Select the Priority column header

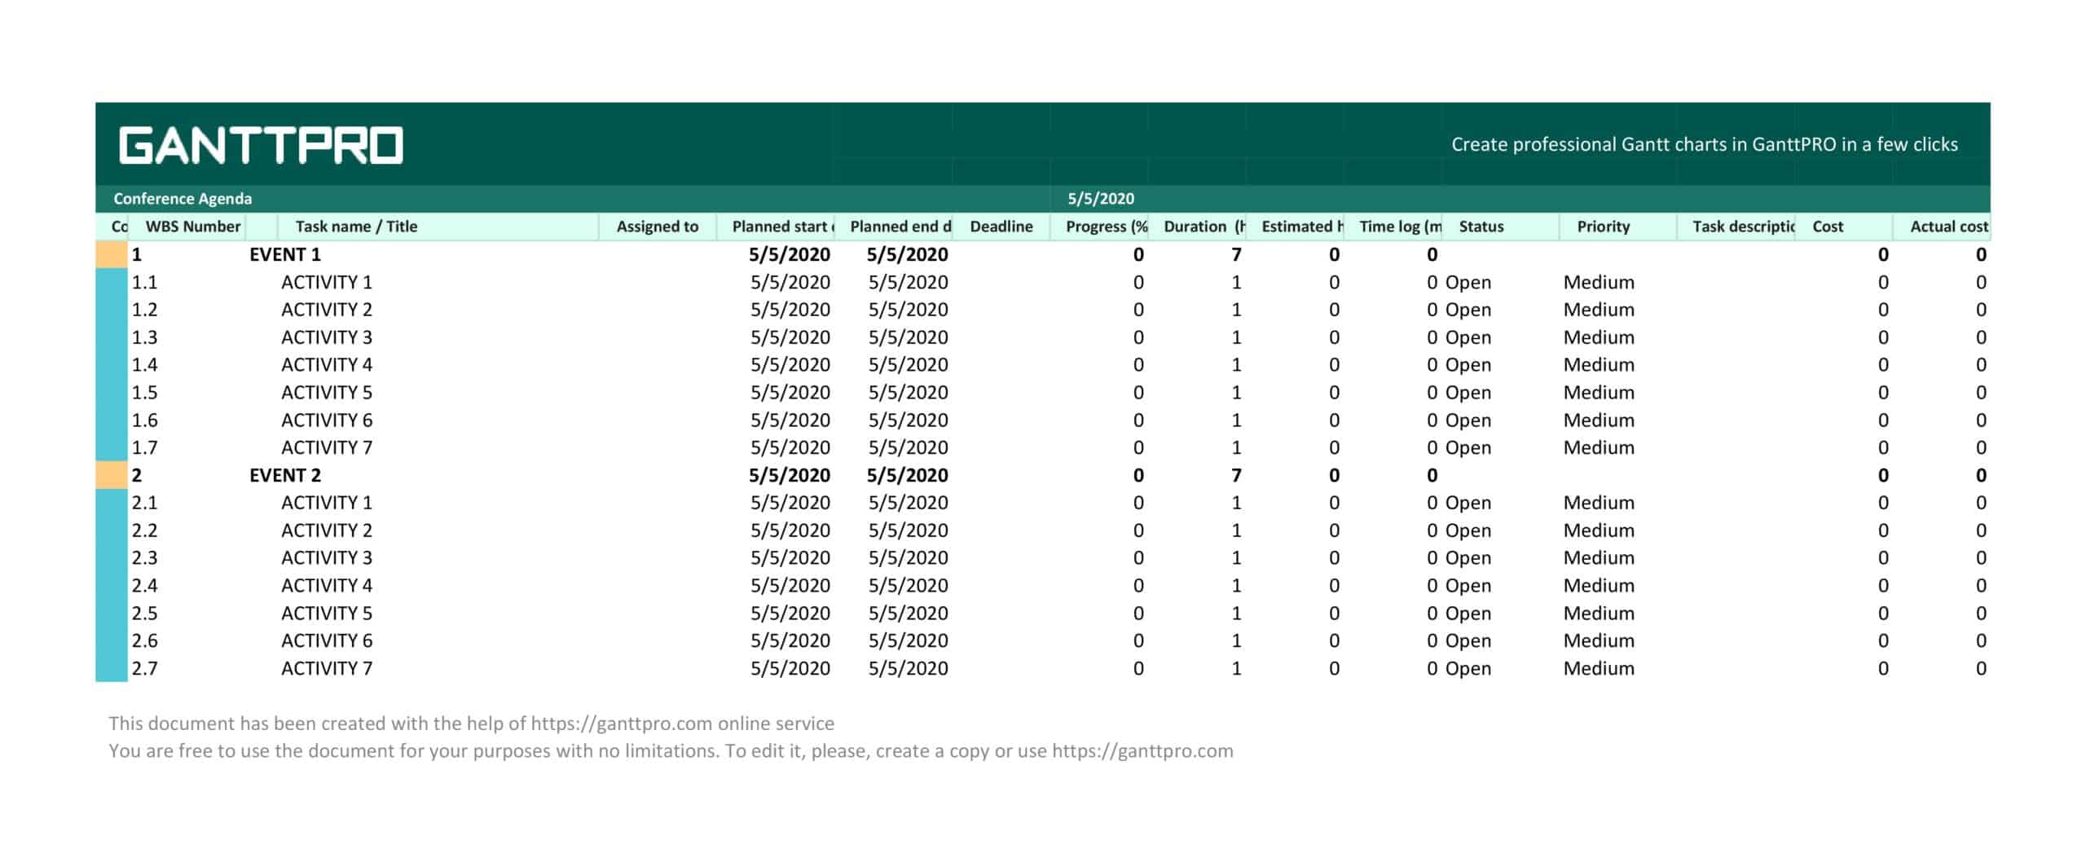click(x=1603, y=227)
